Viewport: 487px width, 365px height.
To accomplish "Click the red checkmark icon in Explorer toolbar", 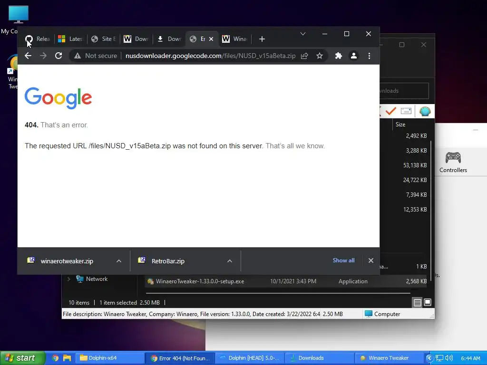I will pos(391,111).
